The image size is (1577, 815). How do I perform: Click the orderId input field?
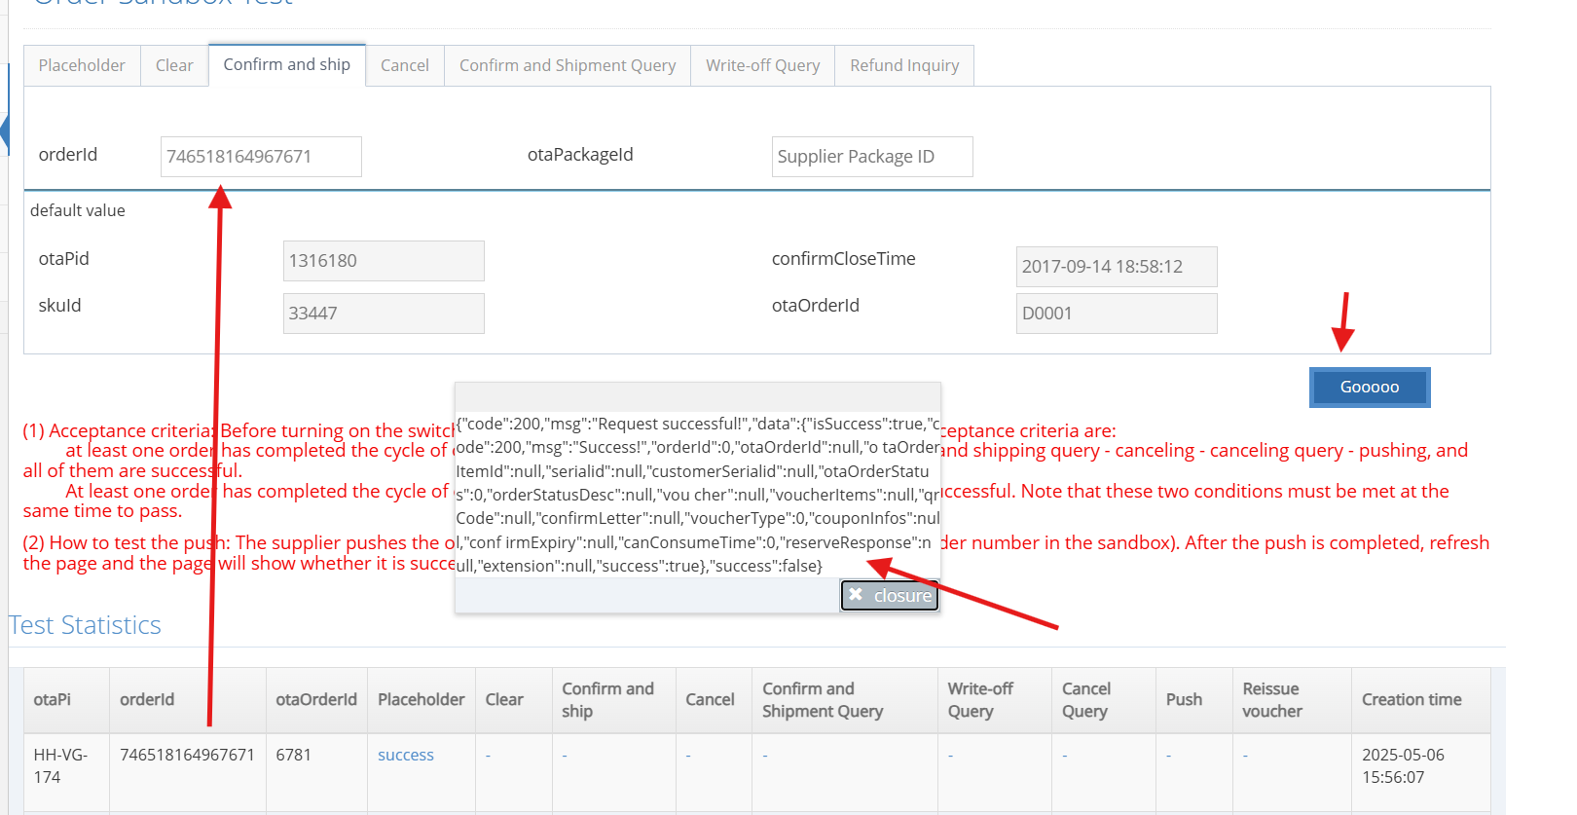pos(261,157)
